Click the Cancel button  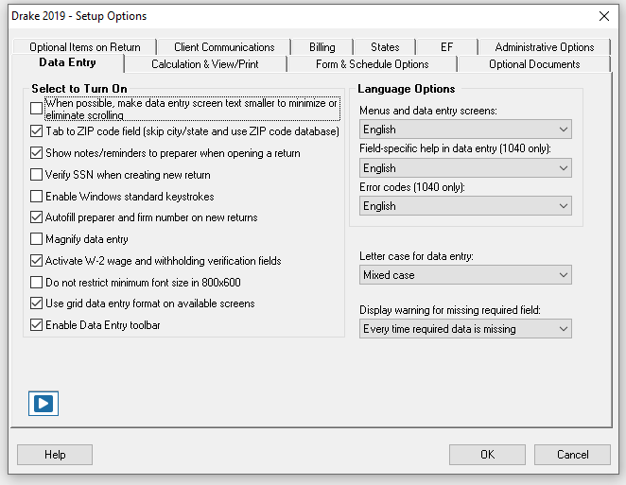[572, 455]
